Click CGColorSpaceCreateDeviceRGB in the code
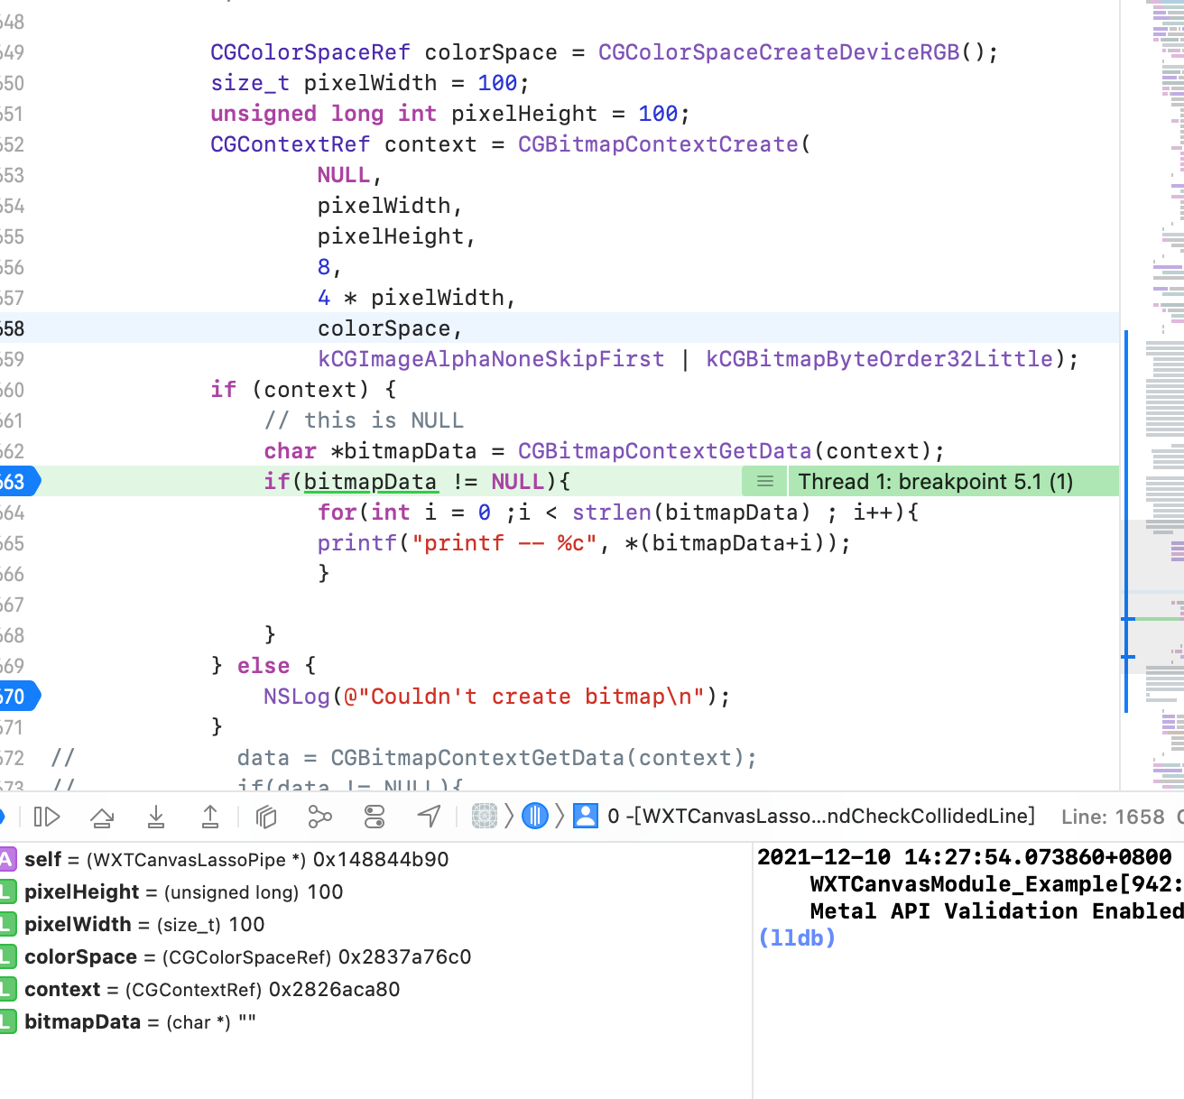Image resolution: width=1184 pixels, height=1099 pixels. 779,52
